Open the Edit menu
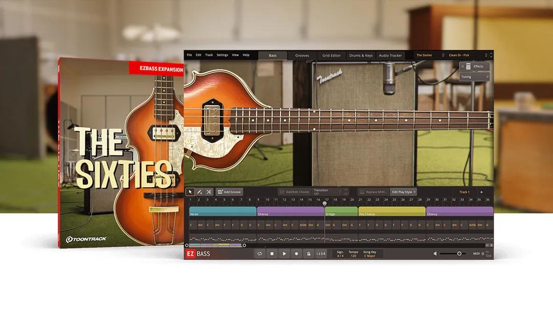The height and width of the screenshot is (311, 553). tap(199, 55)
